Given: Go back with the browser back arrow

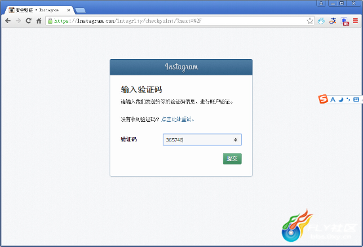Looking at the screenshot, I should coord(8,21).
